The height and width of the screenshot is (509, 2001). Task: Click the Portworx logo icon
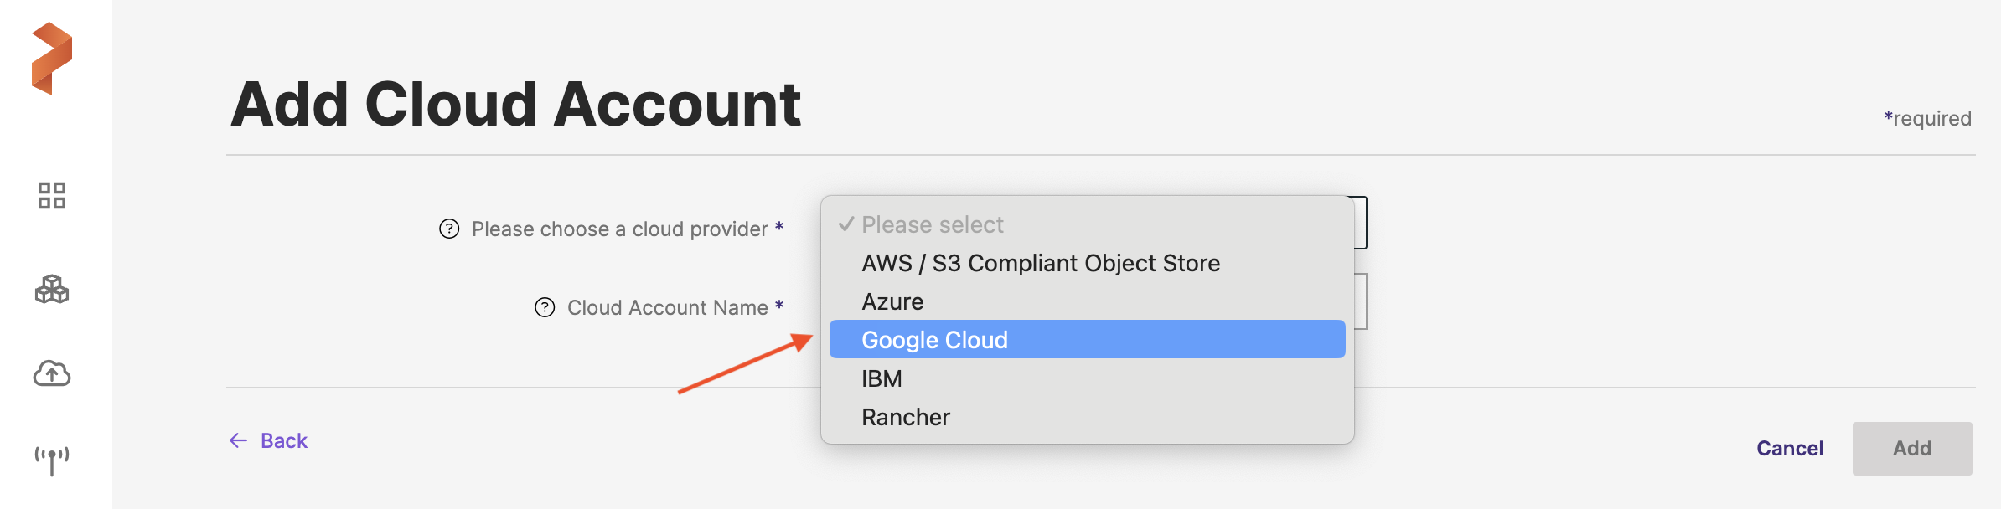tap(52, 59)
